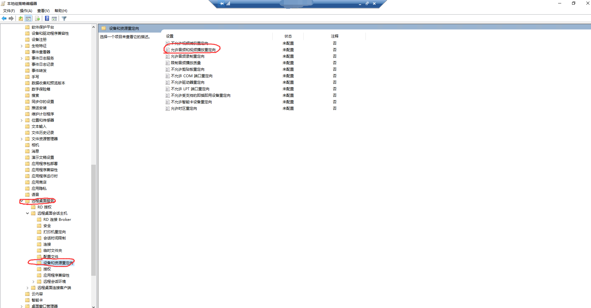Click the Forward arrow in toolbar

pyautogui.click(x=11, y=19)
